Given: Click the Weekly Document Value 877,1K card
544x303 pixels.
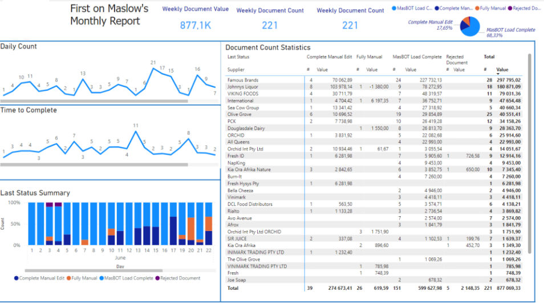Looking at the screenshot, I should (196, 25).
